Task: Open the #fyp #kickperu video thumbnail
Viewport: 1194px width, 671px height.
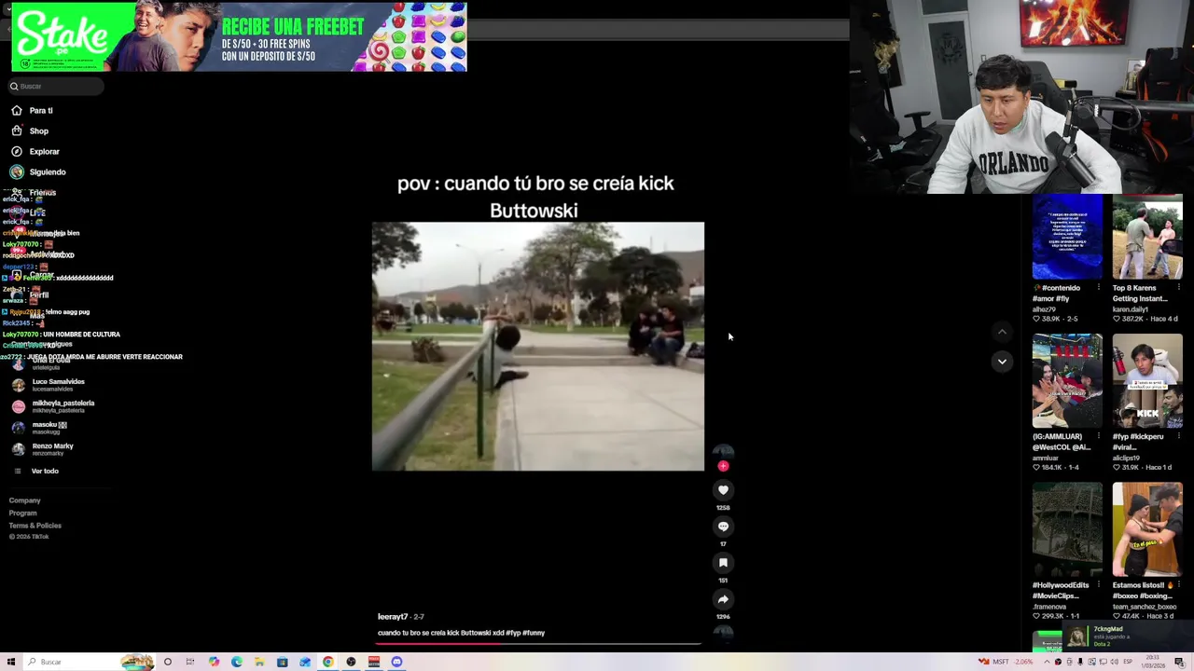Action: [x=1147, y=380]
